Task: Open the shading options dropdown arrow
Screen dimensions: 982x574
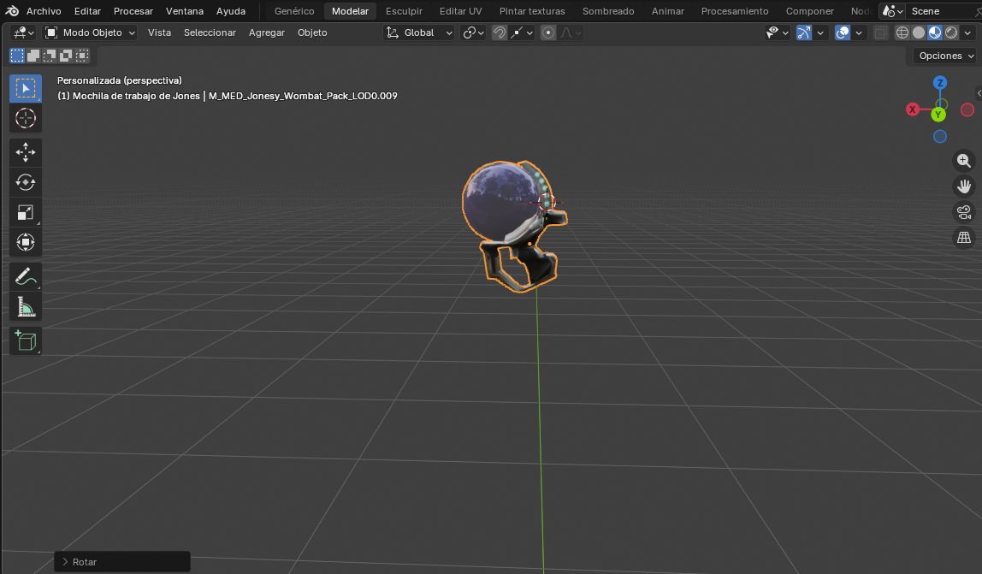Action: pyautogui.click(x=967, y=33)
